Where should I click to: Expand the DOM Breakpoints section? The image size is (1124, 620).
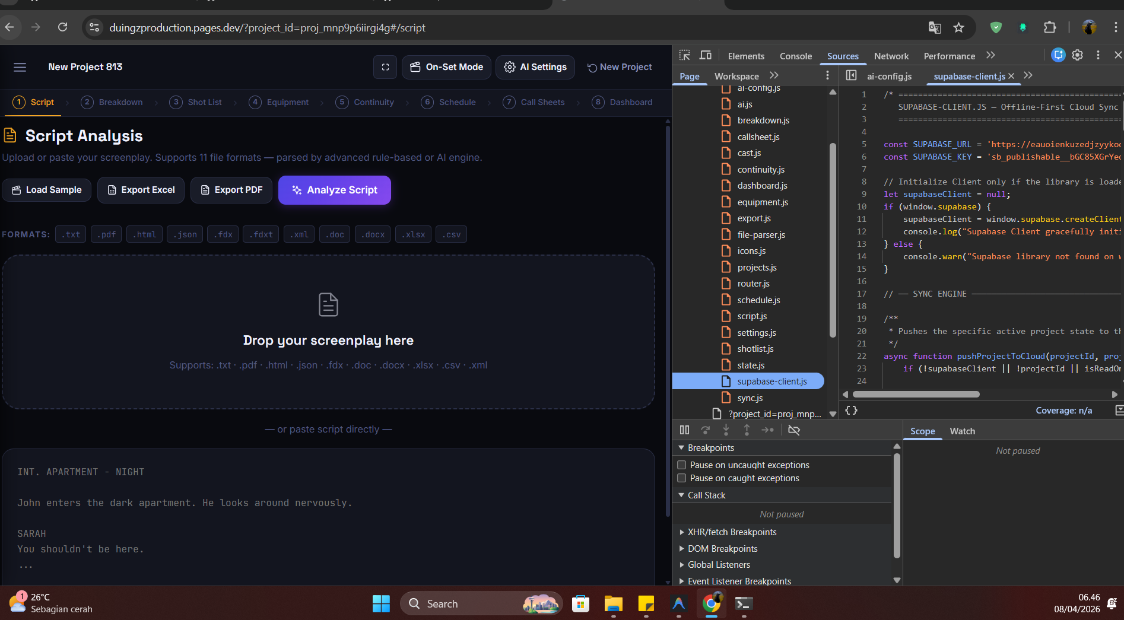pos(682,549)
